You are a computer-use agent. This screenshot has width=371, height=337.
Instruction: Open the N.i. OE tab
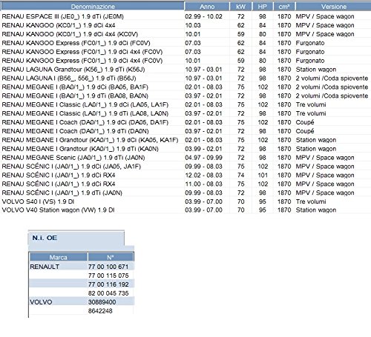pos(76,238)
